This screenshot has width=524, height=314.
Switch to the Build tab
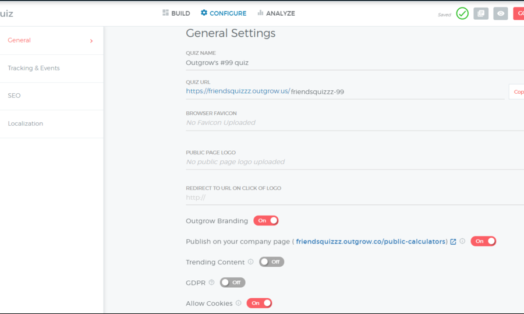click(x=176, y=13)
